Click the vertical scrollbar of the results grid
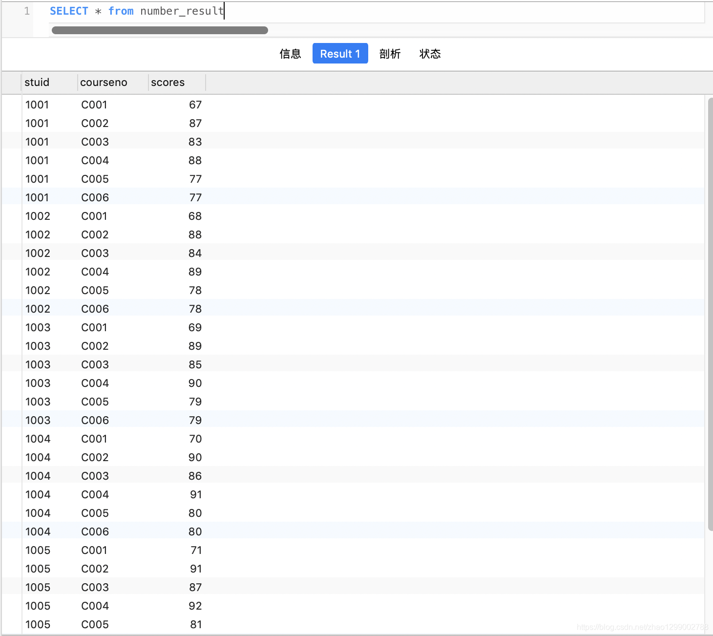This screenshot has width=713, height=636. click(x=710, y=314)
